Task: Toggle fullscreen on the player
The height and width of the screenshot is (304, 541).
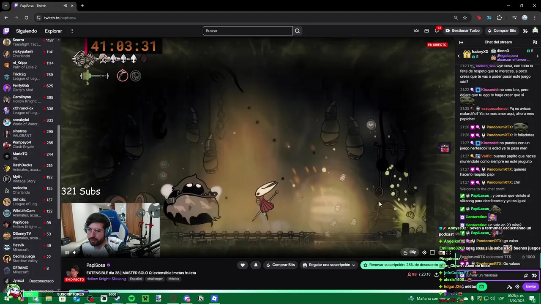Action: click(x=448, y=252)
